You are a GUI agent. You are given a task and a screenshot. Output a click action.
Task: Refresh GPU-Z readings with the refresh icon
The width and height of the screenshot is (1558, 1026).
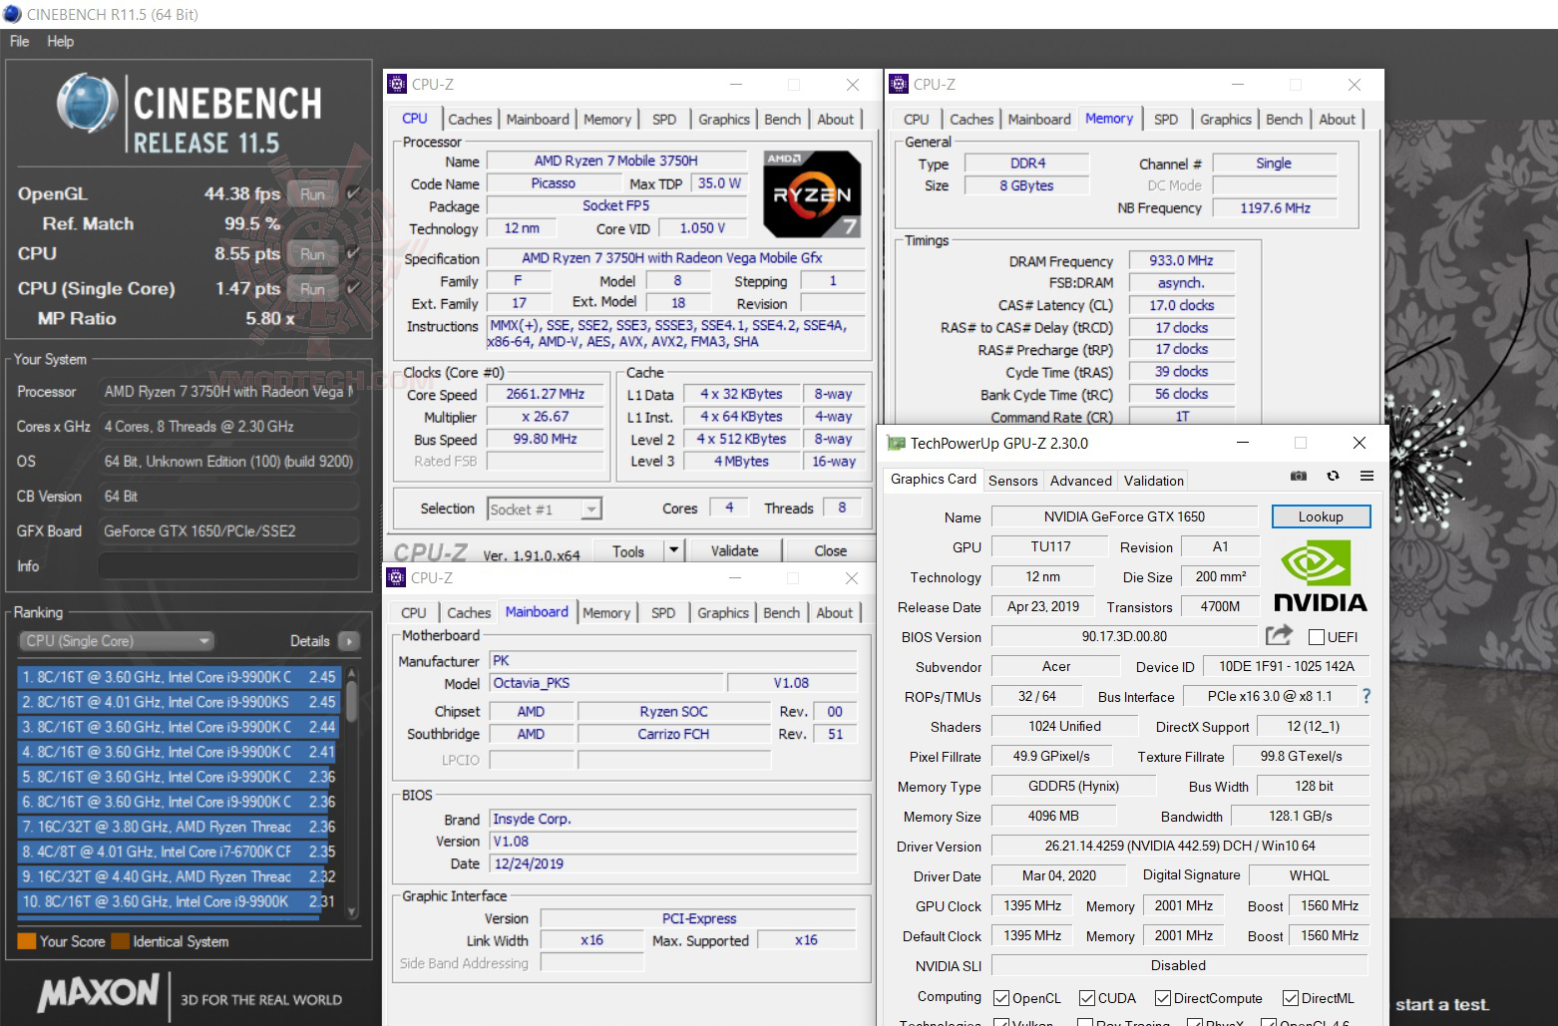coord(1334,477)
